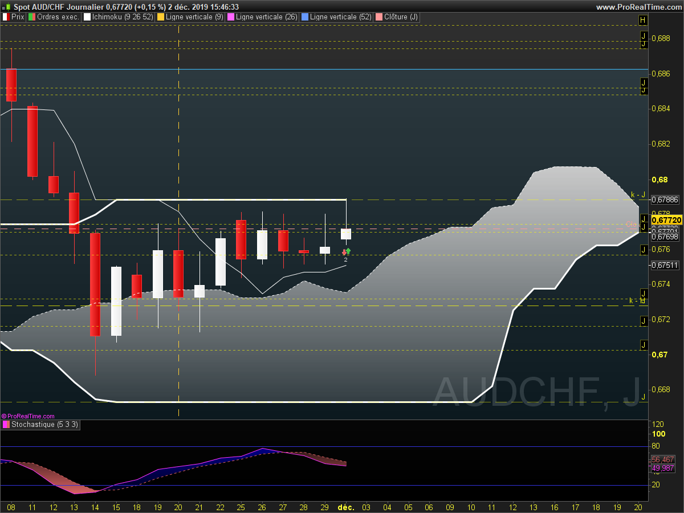This screenshot has height=513, width=684.
Task: Click the "k - H" level label
Action: pyautogui.click(x=637, y=300)
